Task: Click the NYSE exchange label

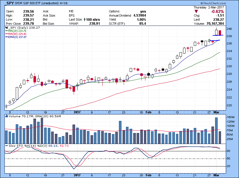Action: (x=64, y=3)
